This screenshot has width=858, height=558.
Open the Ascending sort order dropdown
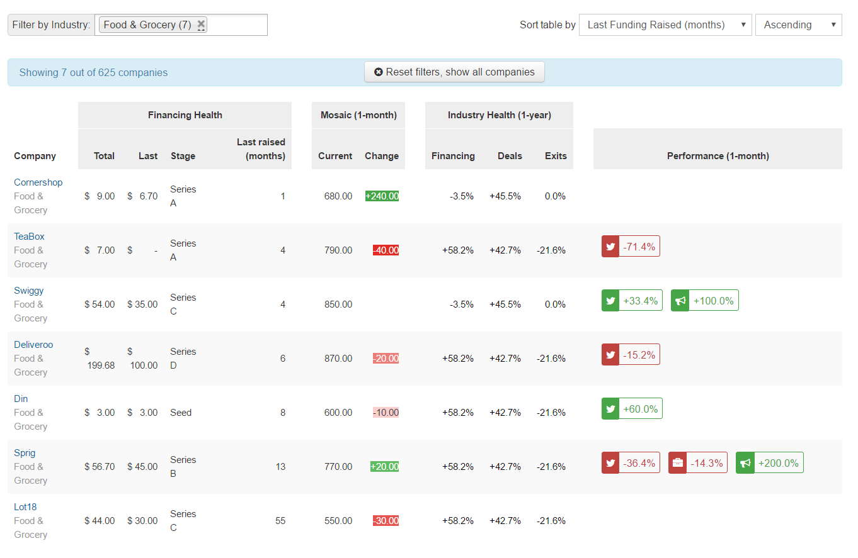(798, 25)
